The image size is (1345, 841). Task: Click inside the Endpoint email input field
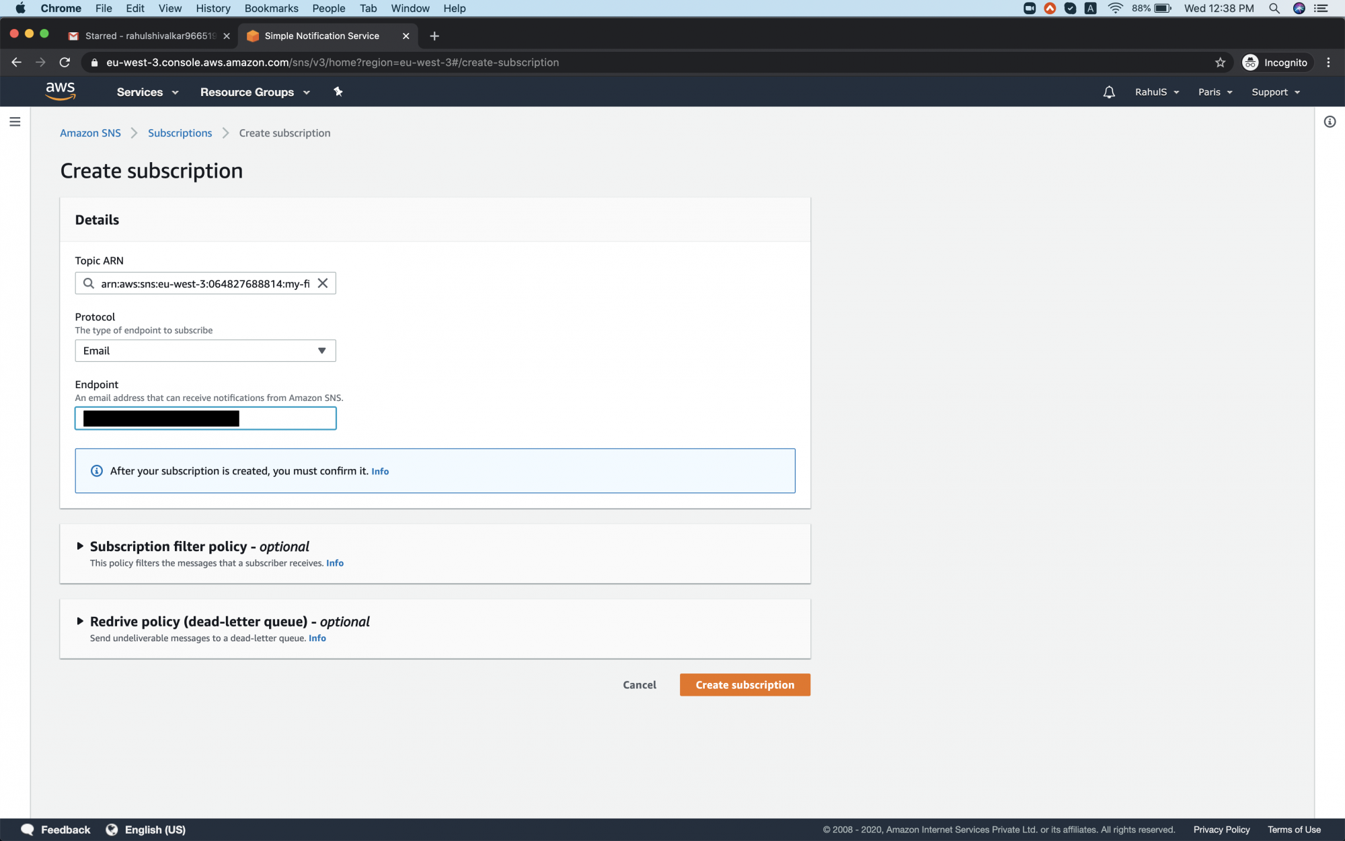point(205,418)
